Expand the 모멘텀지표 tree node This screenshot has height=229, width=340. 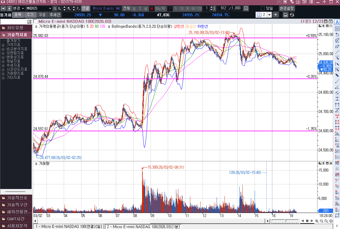pyautogui.click(x=3, y=53)
